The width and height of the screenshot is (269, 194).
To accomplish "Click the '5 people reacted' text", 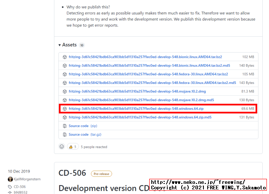I will 94,147.
